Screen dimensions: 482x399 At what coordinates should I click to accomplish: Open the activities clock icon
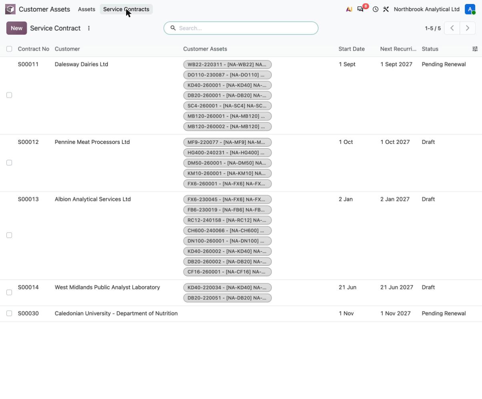(376, 9)
